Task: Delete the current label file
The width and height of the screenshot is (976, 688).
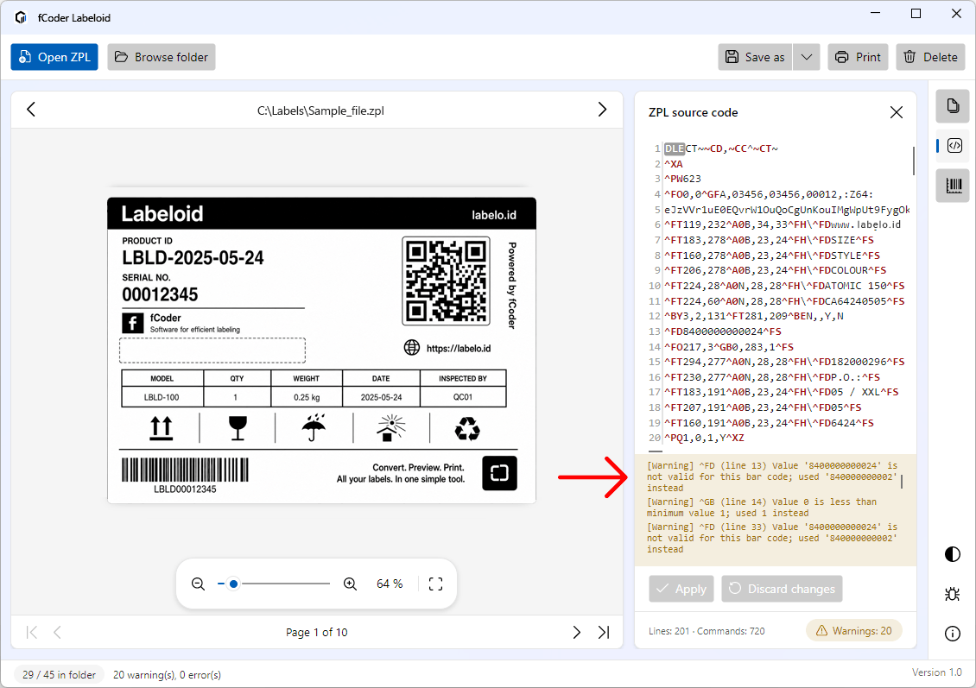Action: click(x=930, y=57)
